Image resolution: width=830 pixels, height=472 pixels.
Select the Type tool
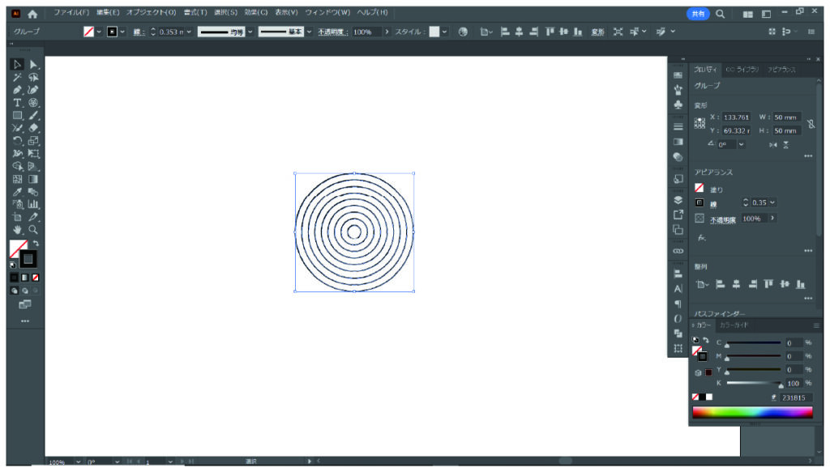tap(17, 103)
